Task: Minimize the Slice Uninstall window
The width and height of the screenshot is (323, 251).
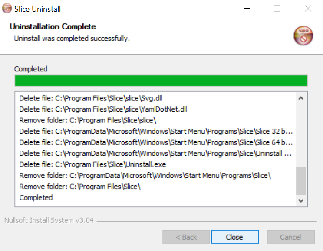Action: tap(247, 9)
